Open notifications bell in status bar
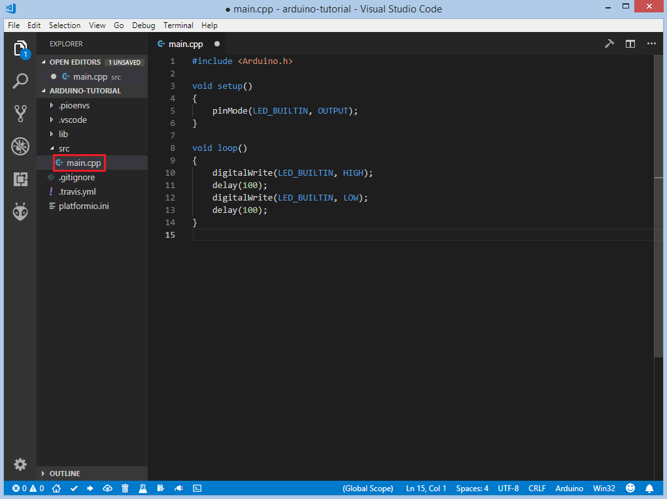 click(649, 489)
